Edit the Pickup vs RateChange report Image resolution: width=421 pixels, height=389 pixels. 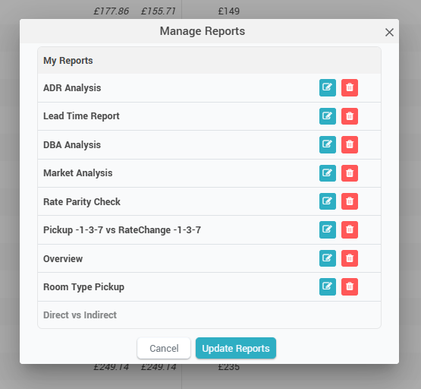(x=327, y=230)
